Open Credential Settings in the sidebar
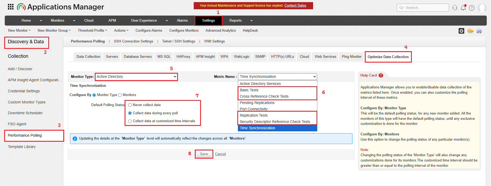Viewport: 491px width, 186px height. 24,91
